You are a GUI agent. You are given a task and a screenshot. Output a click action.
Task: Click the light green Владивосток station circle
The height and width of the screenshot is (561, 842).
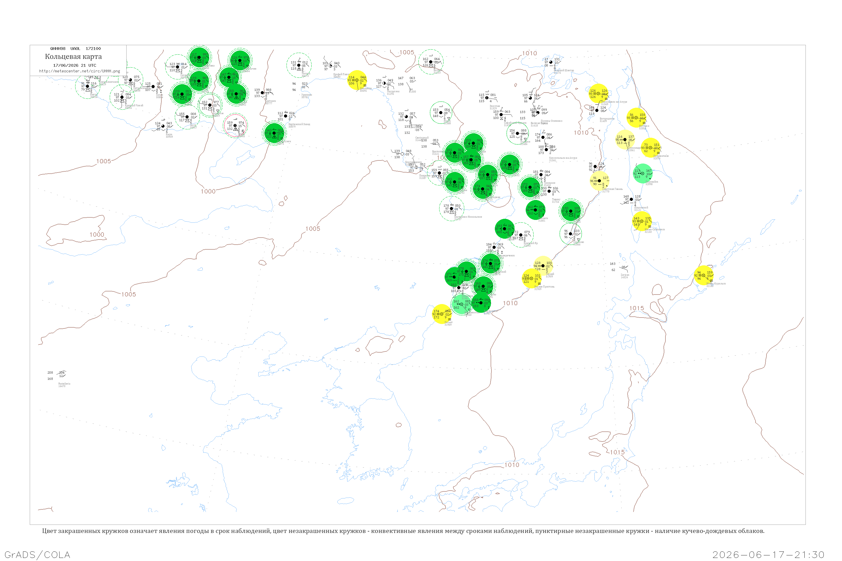coord(461,304)
